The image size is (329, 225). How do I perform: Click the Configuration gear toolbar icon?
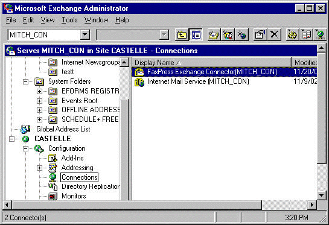point(292,35)
